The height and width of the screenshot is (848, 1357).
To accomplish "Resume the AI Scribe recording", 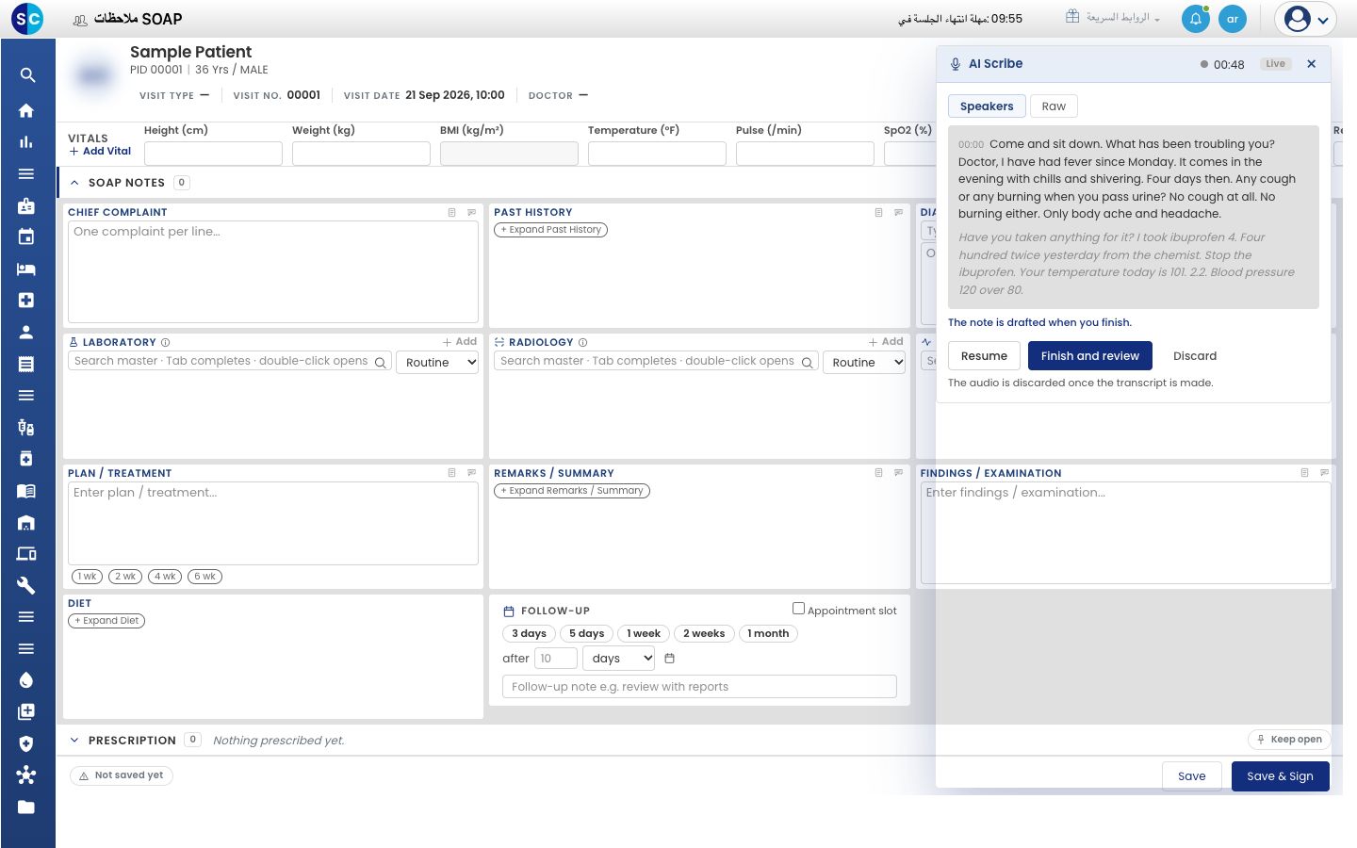I will tap(984, 356).
